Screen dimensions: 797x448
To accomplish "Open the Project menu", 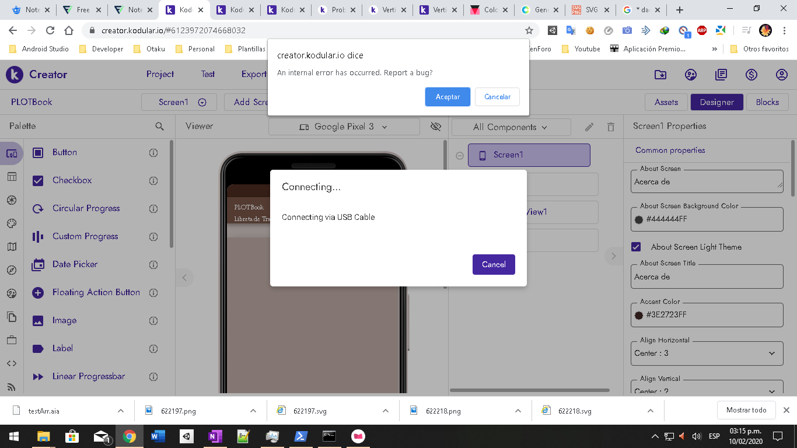I will [x=160, y=74].
